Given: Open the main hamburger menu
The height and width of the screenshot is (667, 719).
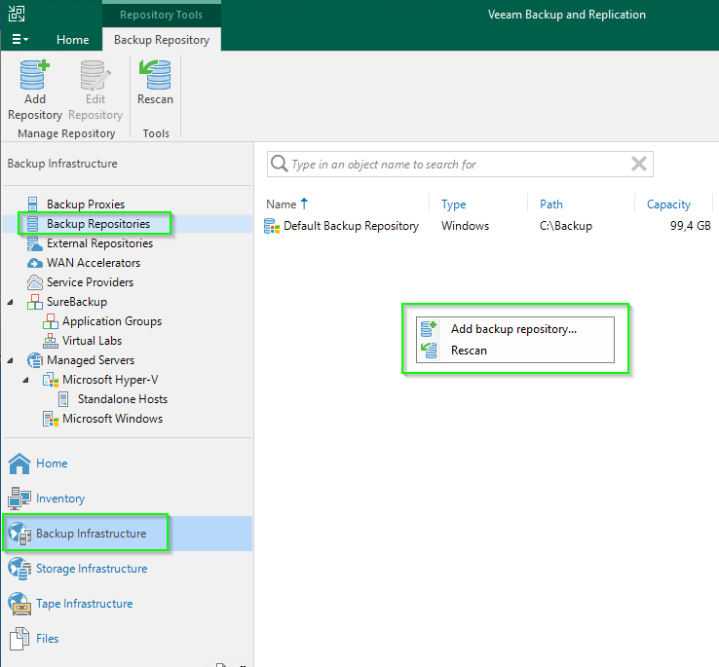Looking at the screenshot, I should 19,39.
